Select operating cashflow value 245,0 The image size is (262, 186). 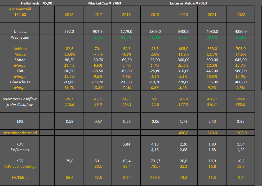(x=183, y=99)
